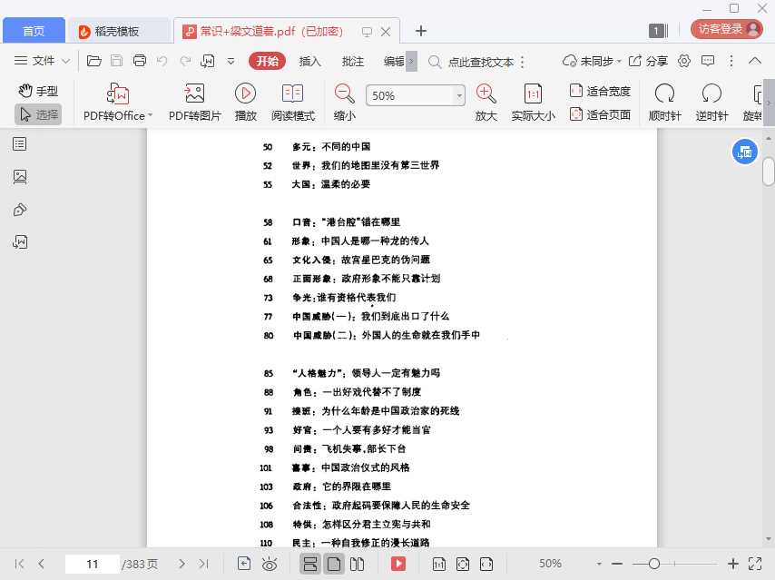Go to next page arrow
The image size is (775, 580).
[181, 564]
